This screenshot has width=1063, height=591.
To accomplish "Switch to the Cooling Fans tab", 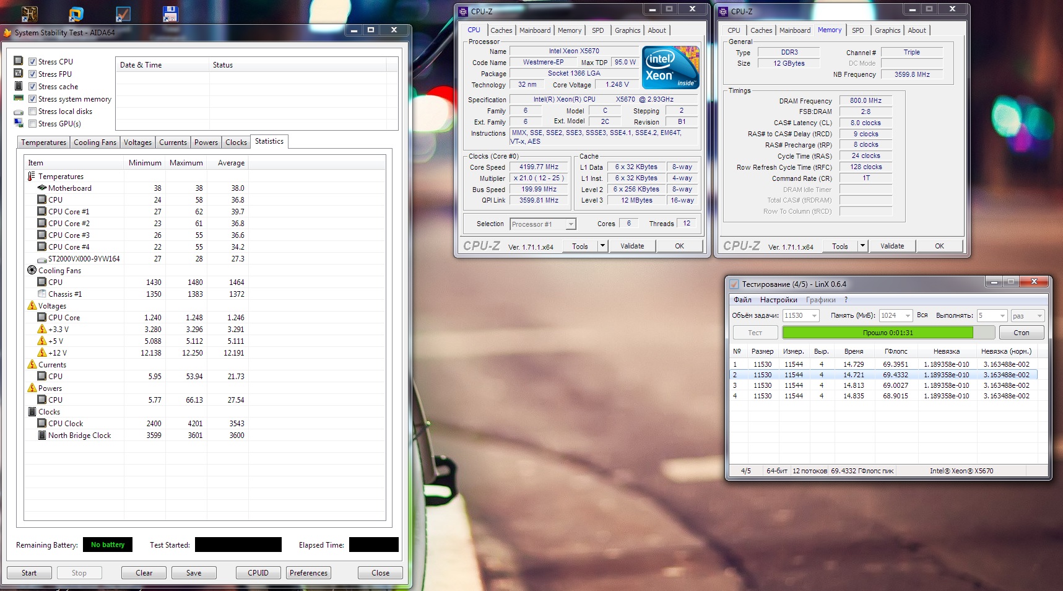I will click(x=95, y=142).
